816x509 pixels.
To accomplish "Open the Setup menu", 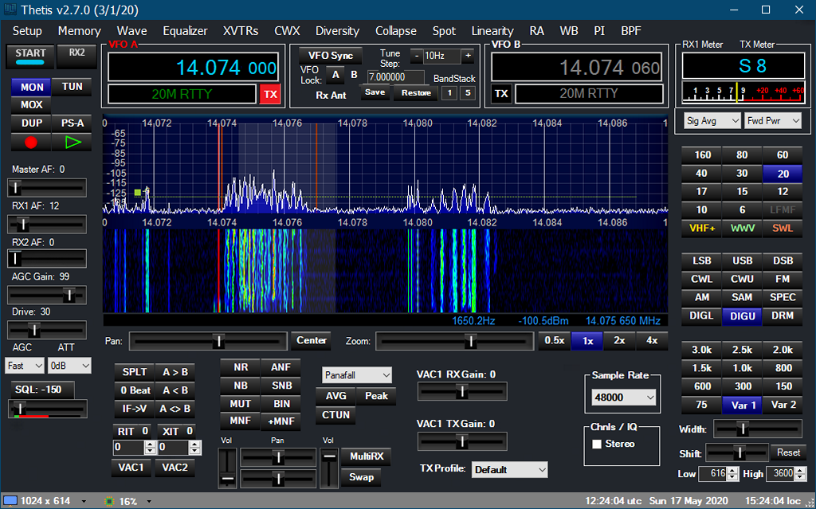I will click(27, 31).
